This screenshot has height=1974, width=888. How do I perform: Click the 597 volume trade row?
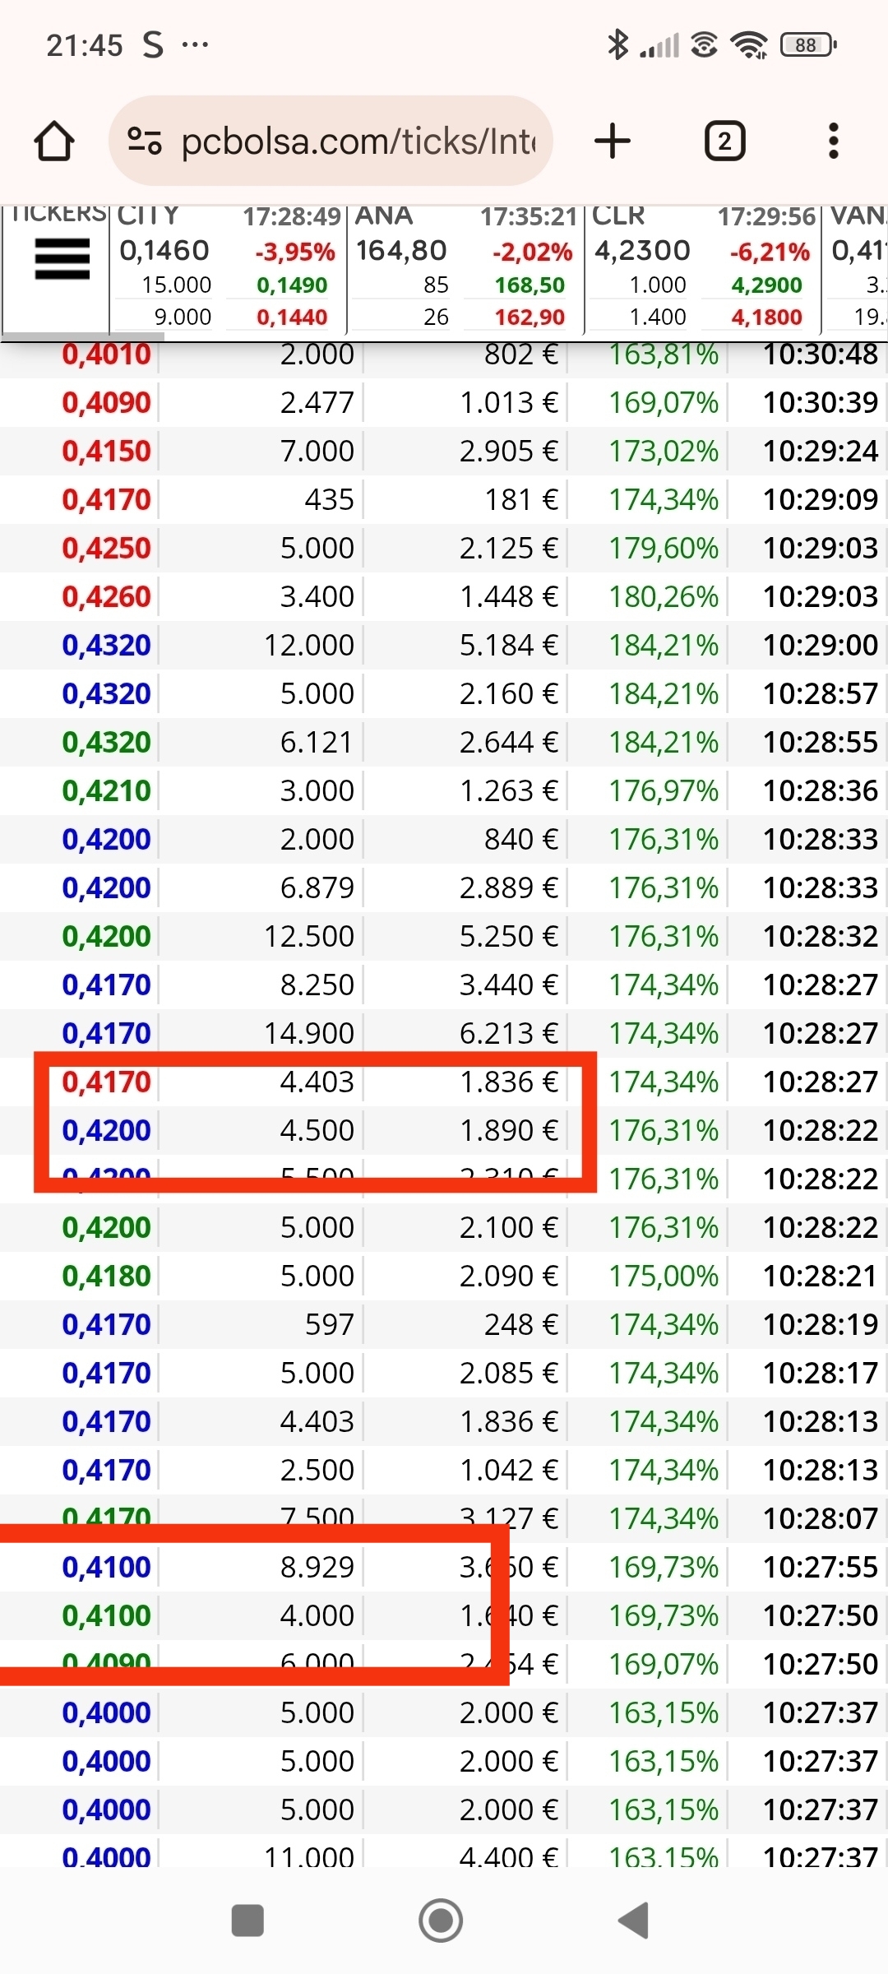[x=444, y=1324]
